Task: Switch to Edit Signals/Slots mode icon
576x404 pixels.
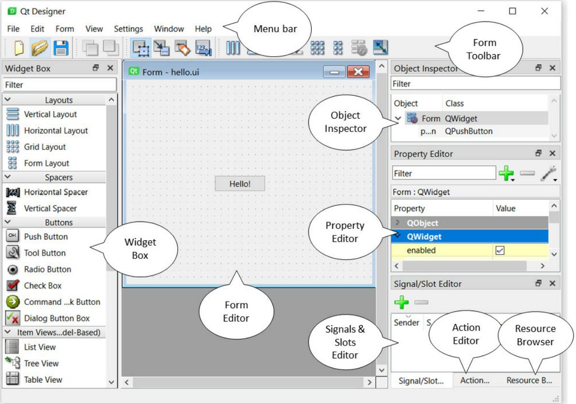Action: point(161,48)
